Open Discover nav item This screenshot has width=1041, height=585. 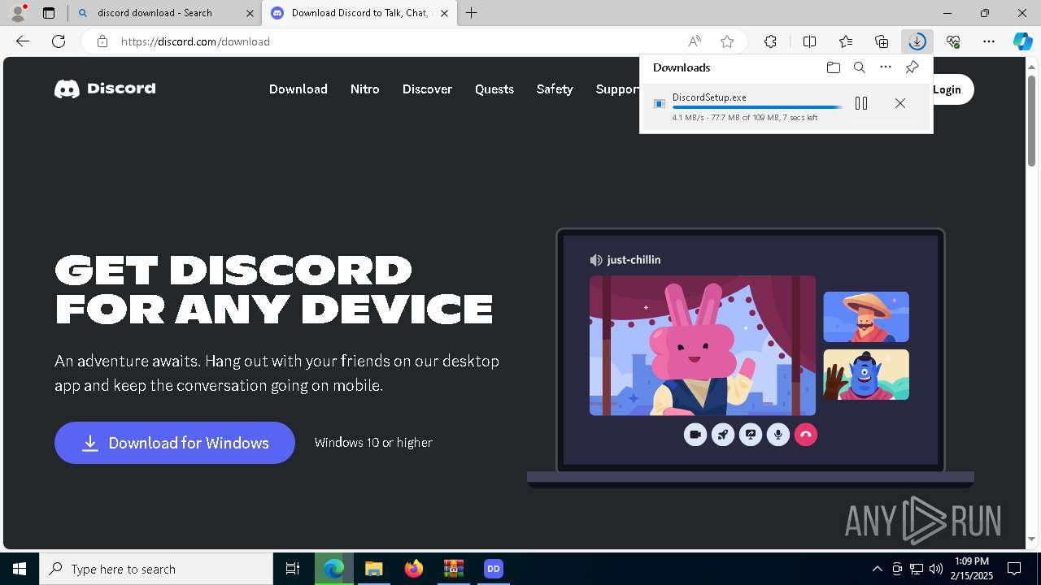[x=427, y=89]
